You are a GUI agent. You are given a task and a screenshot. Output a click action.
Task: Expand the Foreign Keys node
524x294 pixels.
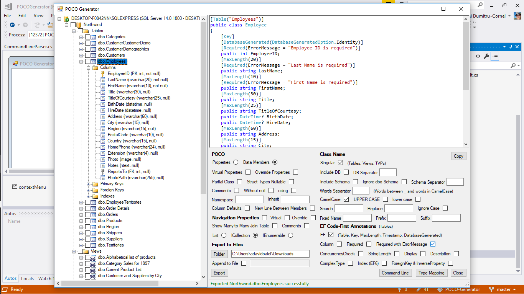pyautogui.click(x=88, y=190)
